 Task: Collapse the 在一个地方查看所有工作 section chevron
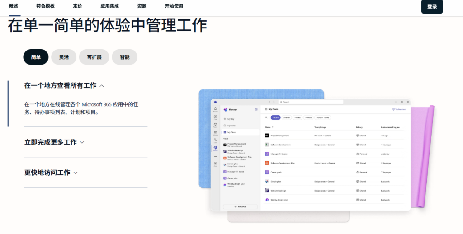(x=102, y=86)
